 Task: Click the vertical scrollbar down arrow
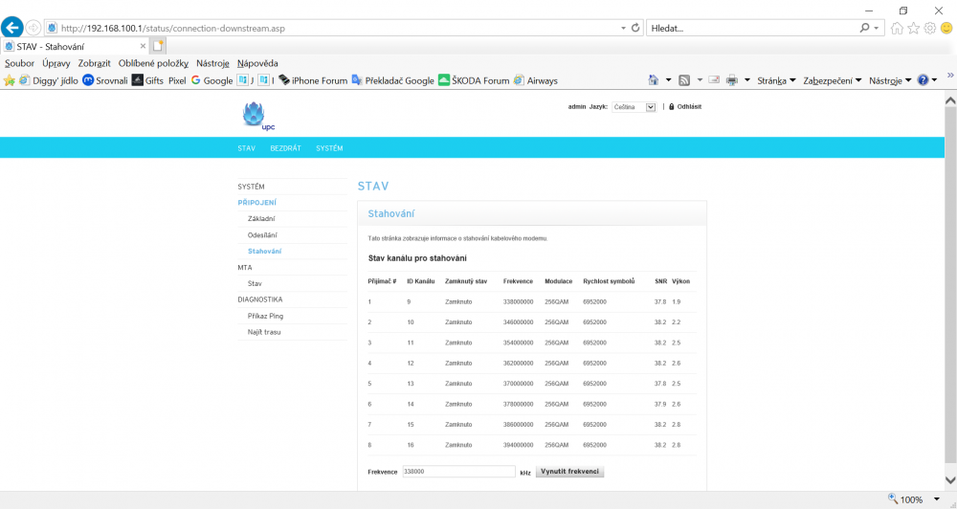949,479
